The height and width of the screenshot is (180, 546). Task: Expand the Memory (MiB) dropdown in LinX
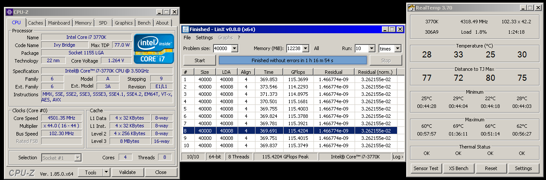click(306, 48)
